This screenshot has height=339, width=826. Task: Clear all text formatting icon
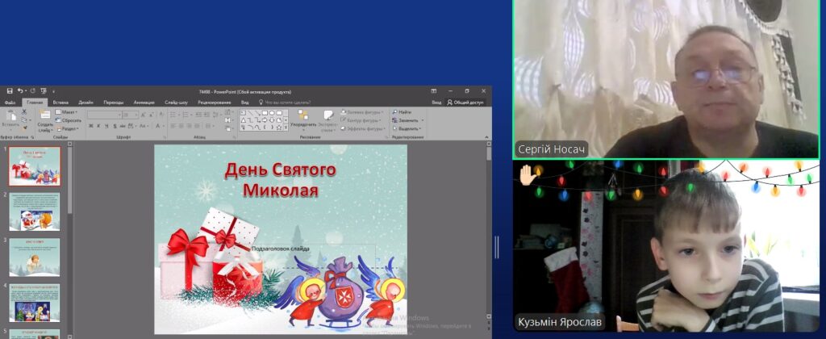(161, 114)
